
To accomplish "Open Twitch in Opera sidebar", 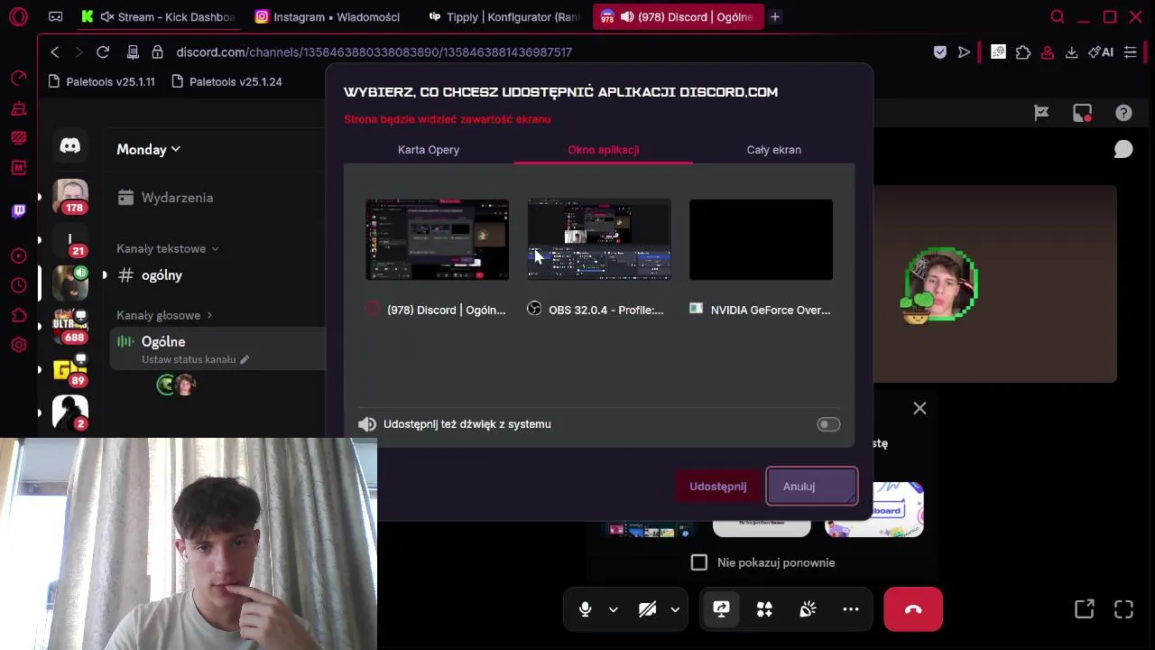I will 18,210.
